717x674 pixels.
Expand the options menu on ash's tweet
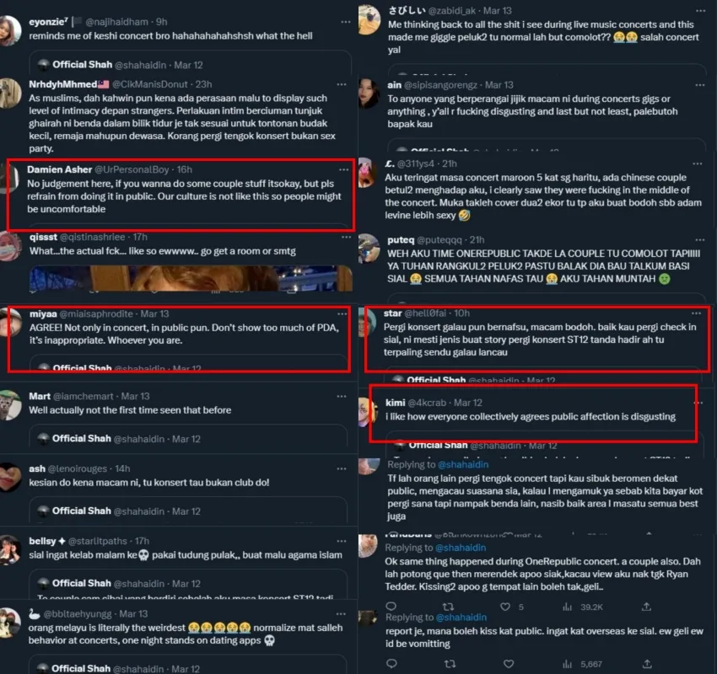coord(342,469)
